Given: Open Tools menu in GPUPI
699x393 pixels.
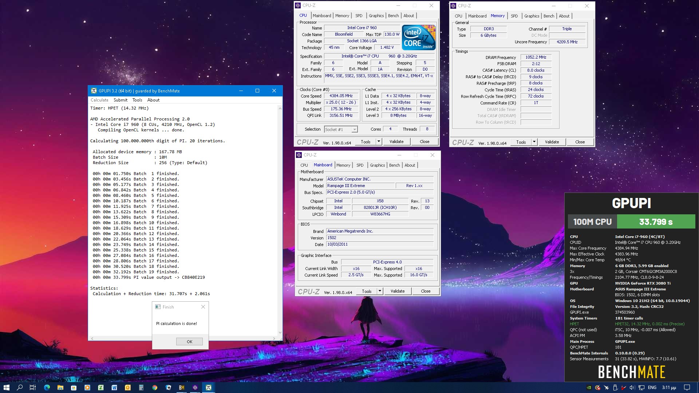Looking at the screenshot, I should click(x=137, y=100).
